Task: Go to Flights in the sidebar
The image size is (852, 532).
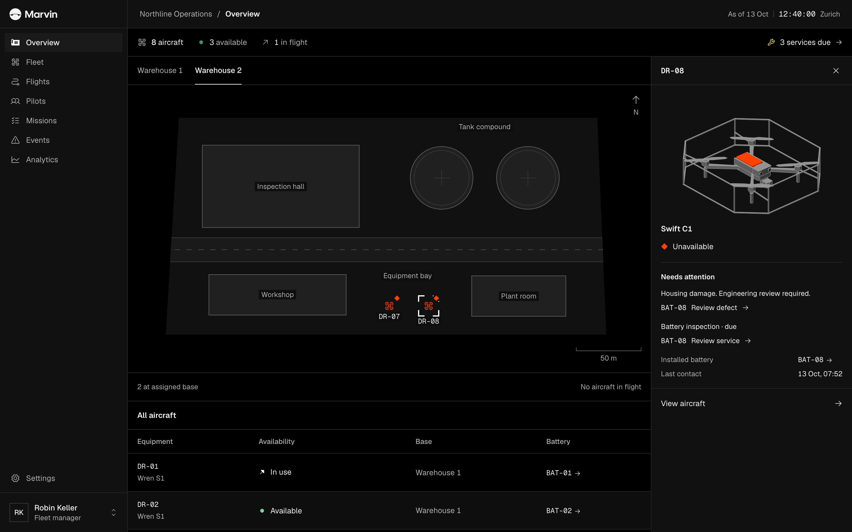Action: click(x=63, y=82)
